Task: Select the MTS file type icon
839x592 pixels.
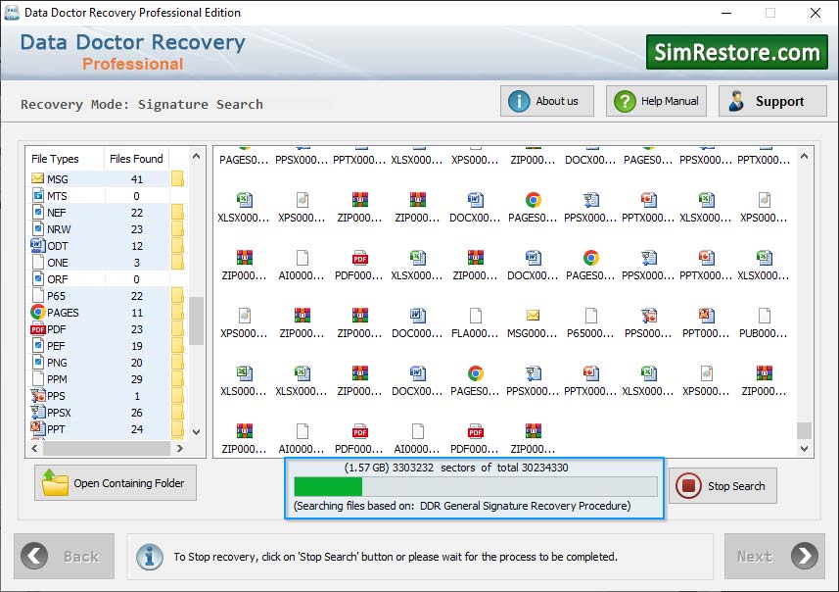Action: 37,196
